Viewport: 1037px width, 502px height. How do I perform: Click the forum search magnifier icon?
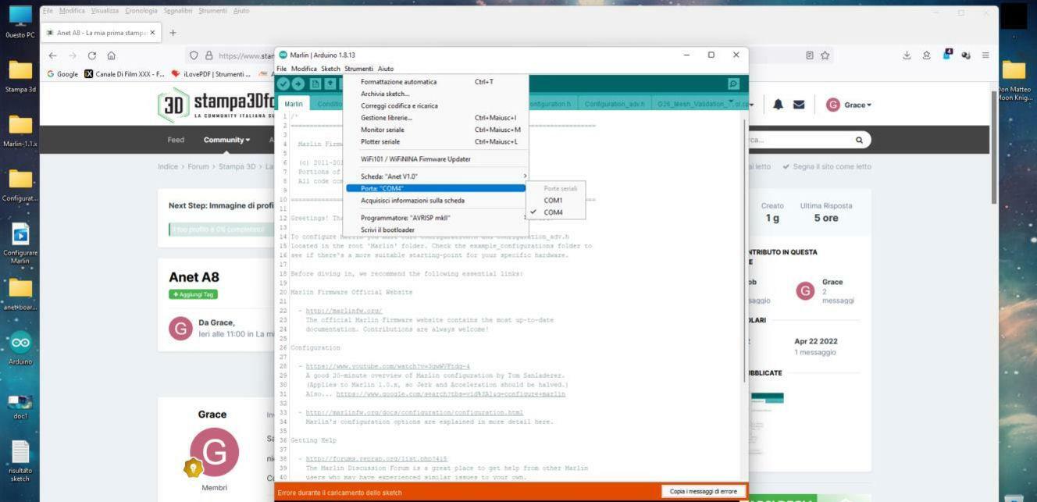tap(859, 141)
